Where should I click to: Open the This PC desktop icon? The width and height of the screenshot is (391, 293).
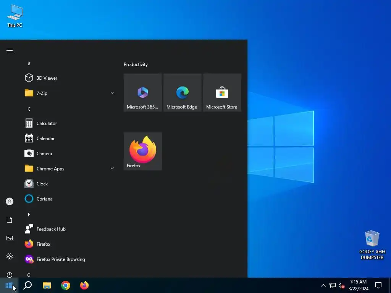click(x=15, y=16)
